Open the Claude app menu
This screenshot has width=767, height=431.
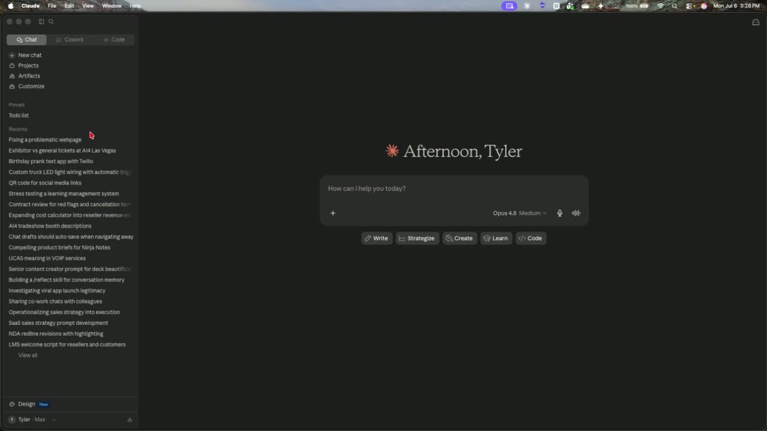click(x=31, y=6)
